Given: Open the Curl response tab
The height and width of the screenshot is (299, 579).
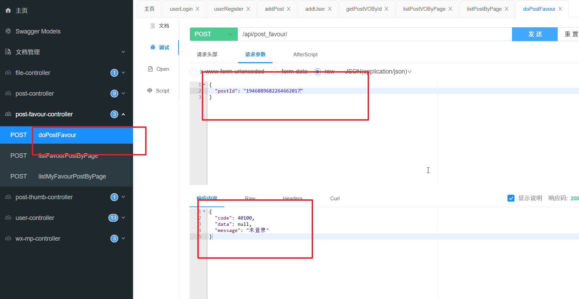Looking at the screenshot, I should click(x=335, y=199).
